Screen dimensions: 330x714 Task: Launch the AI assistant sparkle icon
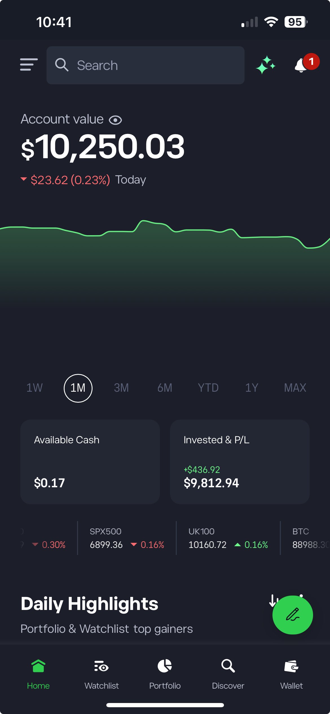tap(266, 65)
